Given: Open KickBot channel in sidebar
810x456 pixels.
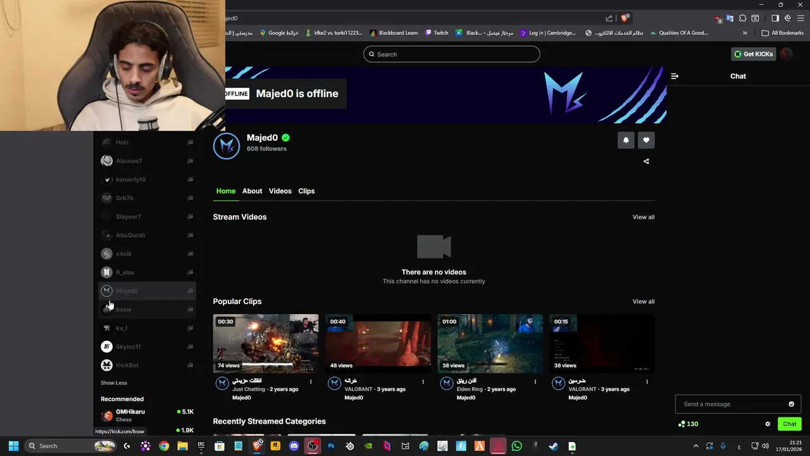Looking at the screenshot, I should pos(147,365).
